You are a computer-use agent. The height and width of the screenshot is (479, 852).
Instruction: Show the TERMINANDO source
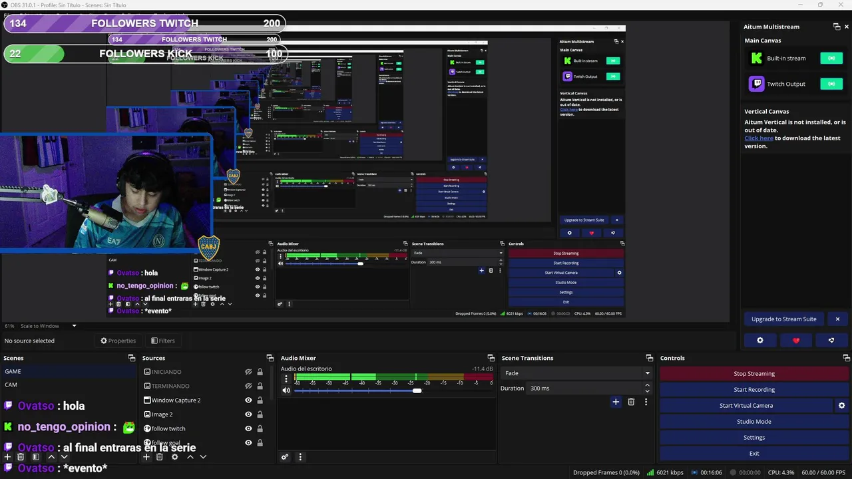(x=248, y=386)
